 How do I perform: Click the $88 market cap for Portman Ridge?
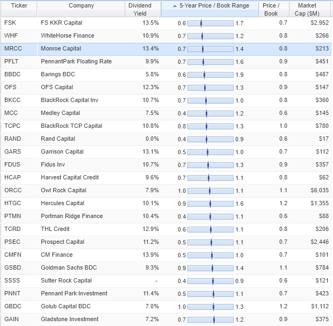[324, 216]
